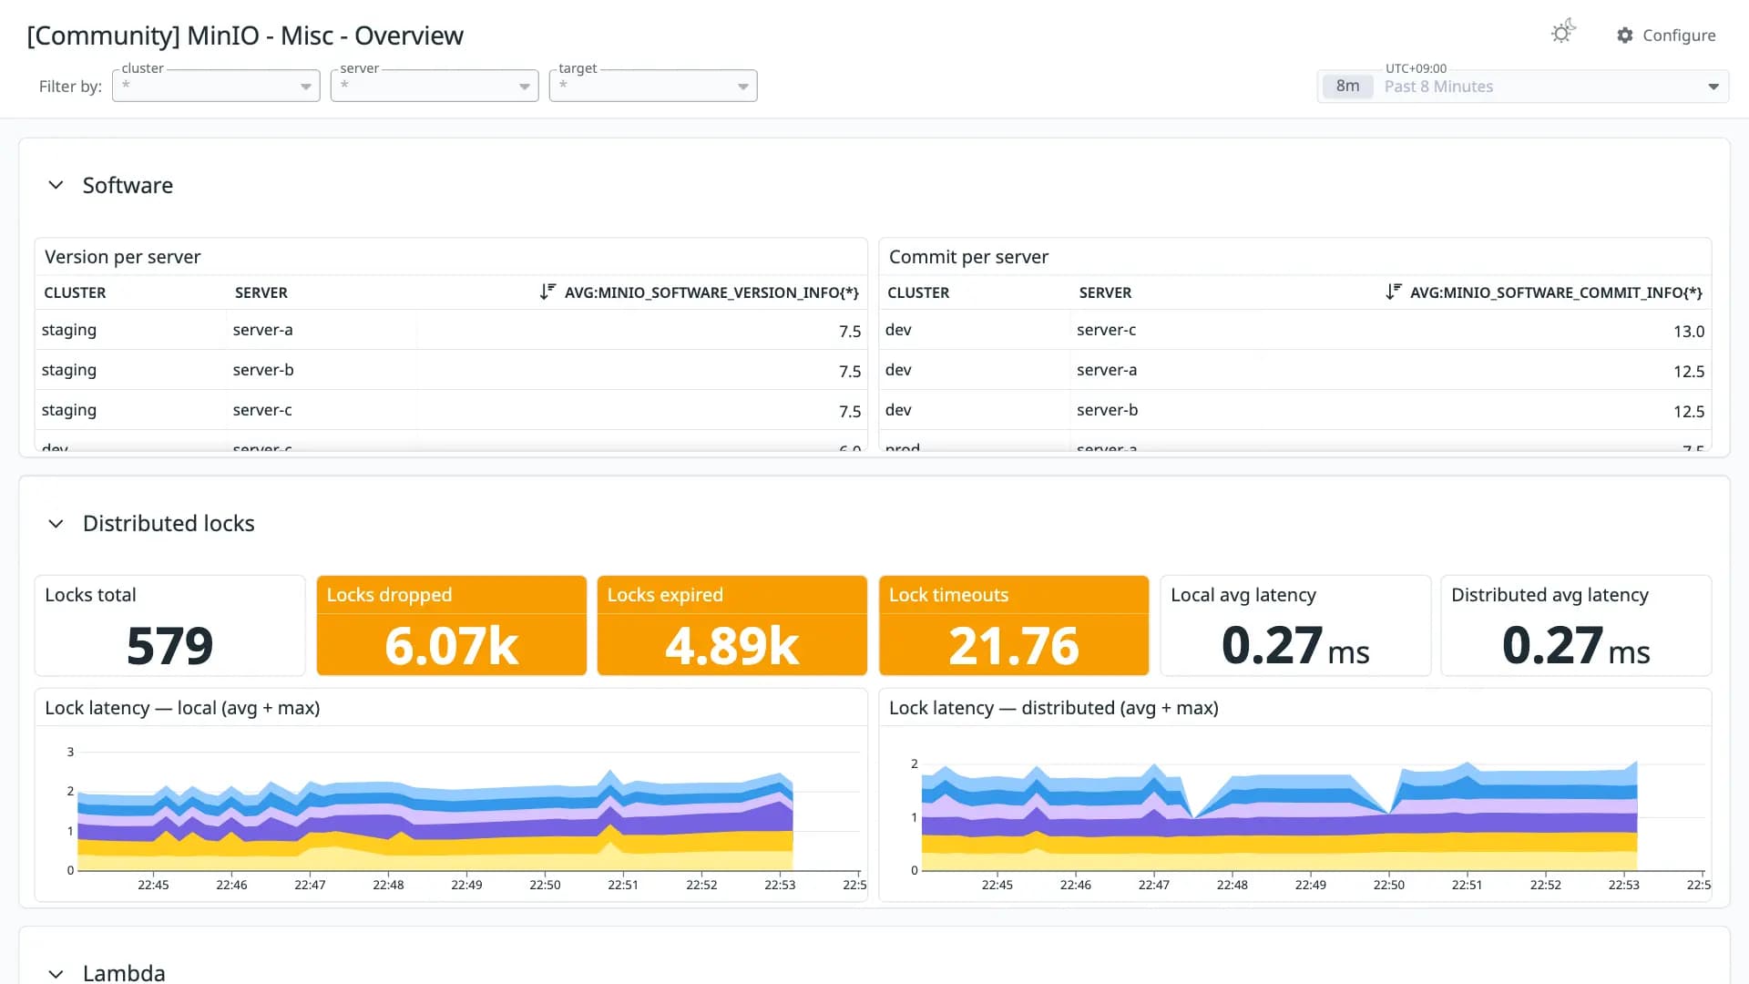The height and width of the screenshot is (984, 1749).
Task: Click sort icon in Version per server table
Action: pos(547,292)
